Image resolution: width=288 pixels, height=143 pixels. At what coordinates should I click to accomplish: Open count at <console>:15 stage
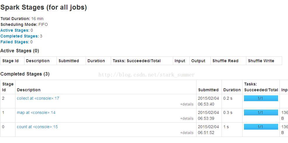pos(37,127)
